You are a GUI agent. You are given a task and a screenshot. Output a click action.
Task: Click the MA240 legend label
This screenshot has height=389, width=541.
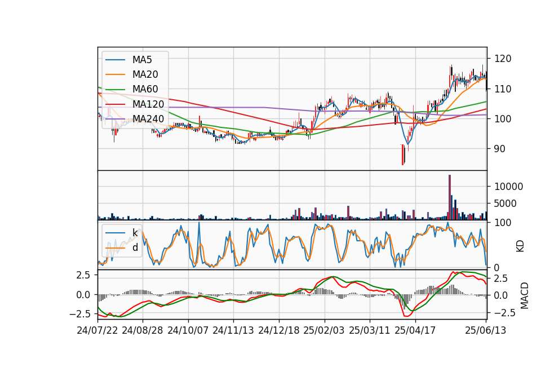tap(148, 119)
